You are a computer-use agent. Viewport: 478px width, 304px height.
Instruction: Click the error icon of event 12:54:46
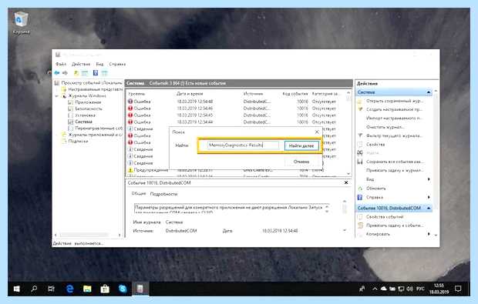130,109
